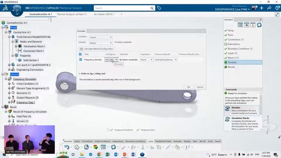This screenshot has width=281, height=158.
Task: Open the Experience dropdown set to None
Action: pyautogui.click(x=146, y=60)
